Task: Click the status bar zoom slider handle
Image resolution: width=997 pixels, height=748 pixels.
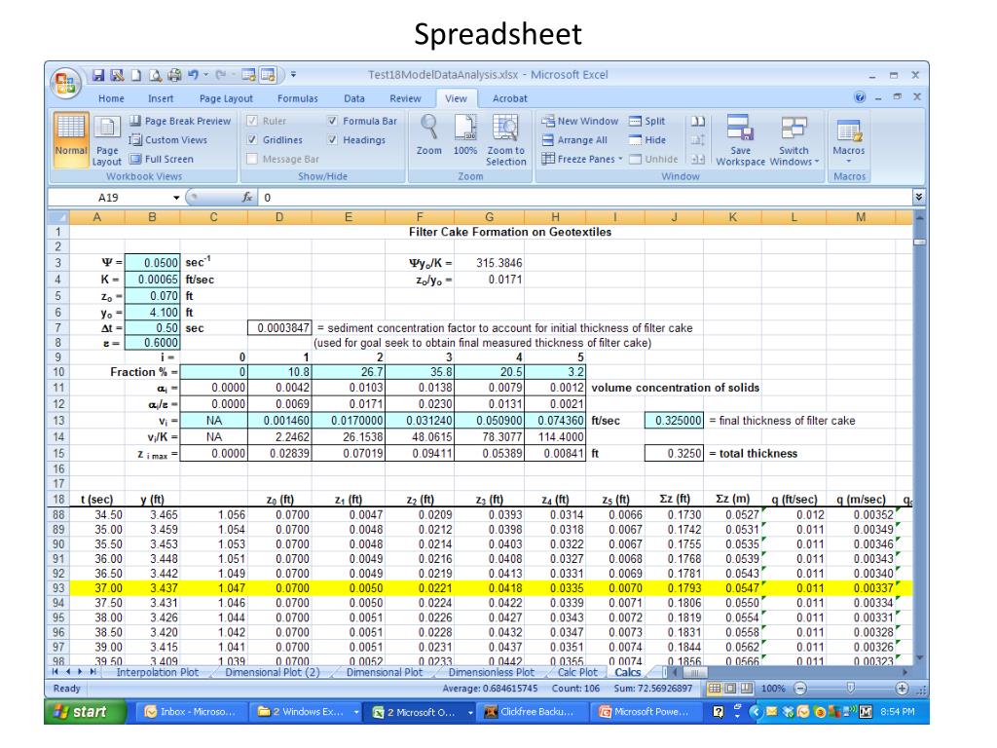Action: pyautogui.click(x=851, y=689)
